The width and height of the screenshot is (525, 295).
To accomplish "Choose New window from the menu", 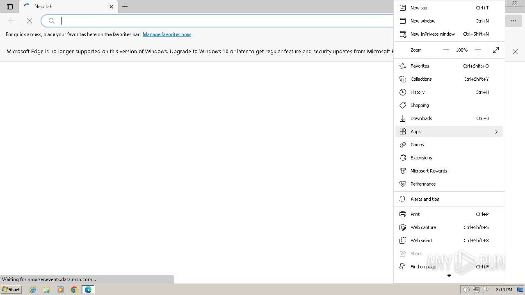I will [x=449, y=21].
